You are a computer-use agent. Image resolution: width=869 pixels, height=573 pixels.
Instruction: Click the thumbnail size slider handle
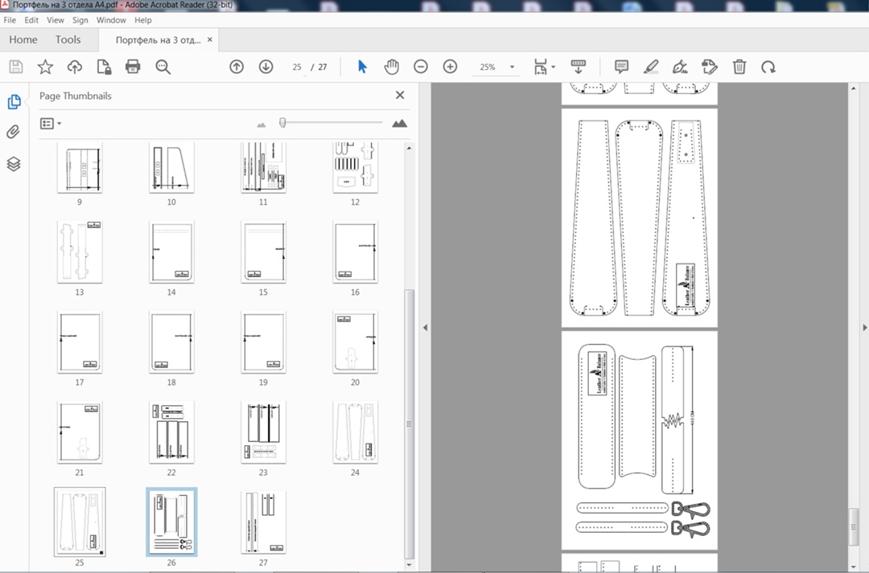tap(282, 122)
